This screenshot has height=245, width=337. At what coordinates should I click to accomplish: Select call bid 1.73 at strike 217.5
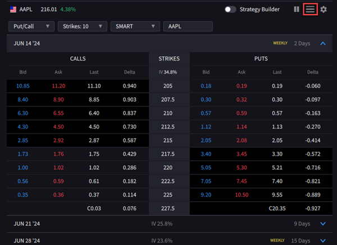coord(23,154)
